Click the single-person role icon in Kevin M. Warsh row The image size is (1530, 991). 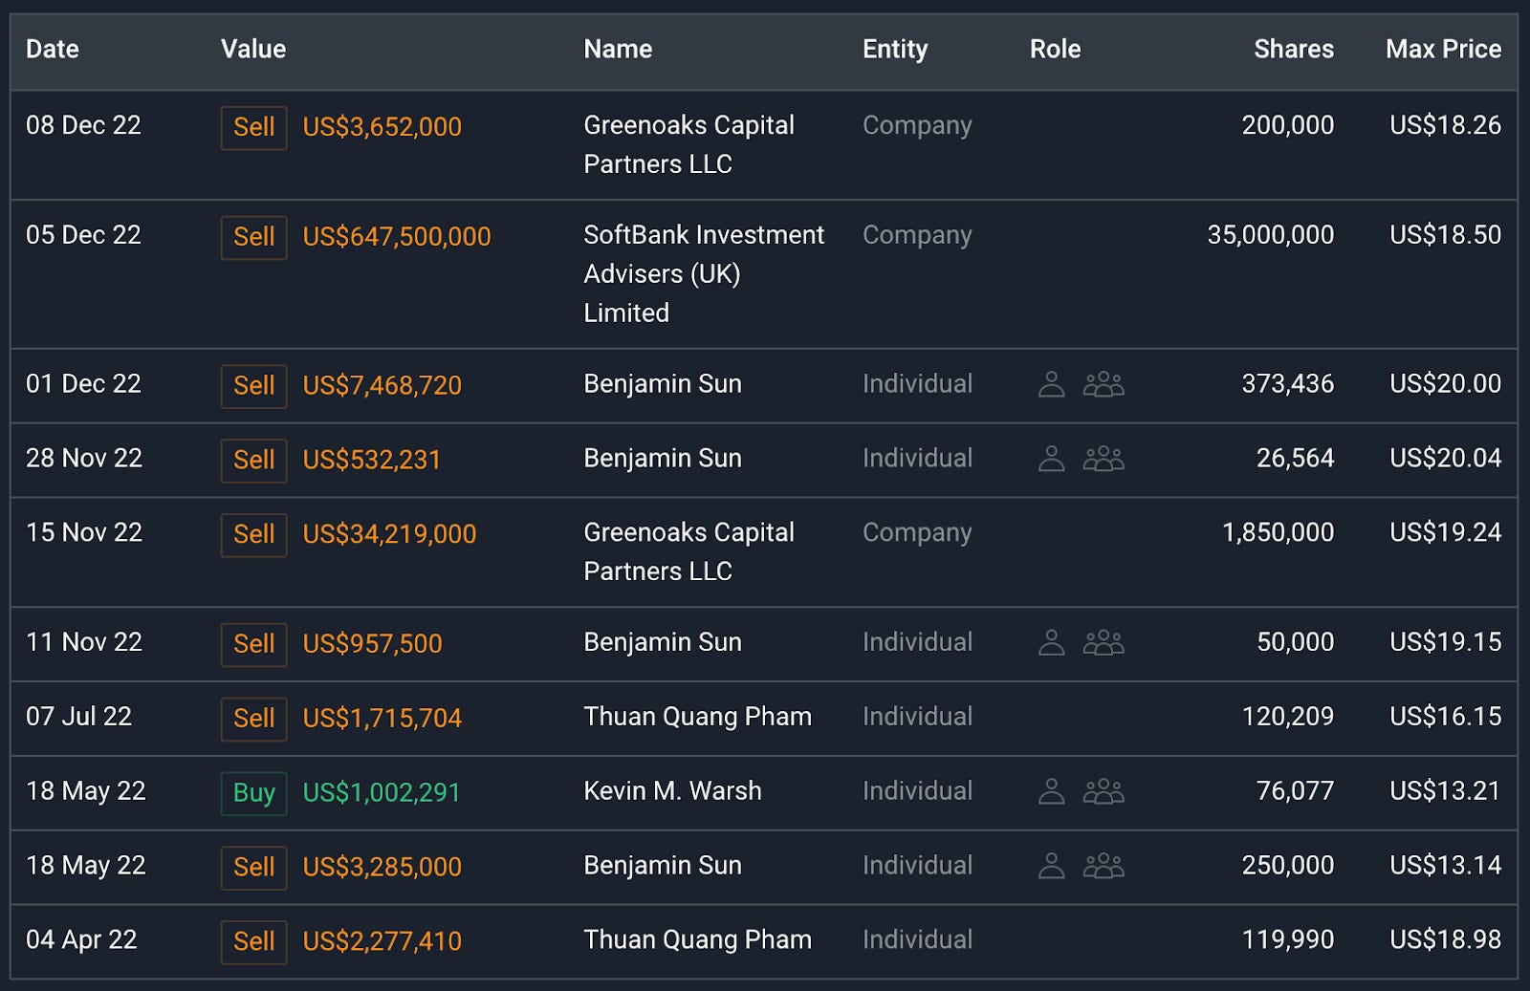coord(1051,791)
